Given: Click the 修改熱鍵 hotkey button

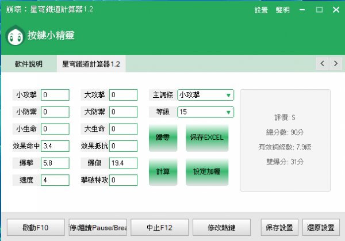Looking at the screenshot, I should tap(221, 227).
